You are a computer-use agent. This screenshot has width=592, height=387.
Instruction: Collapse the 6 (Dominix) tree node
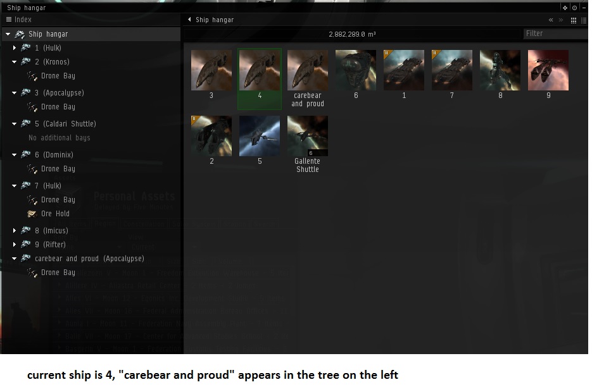[x=15, y=155]
